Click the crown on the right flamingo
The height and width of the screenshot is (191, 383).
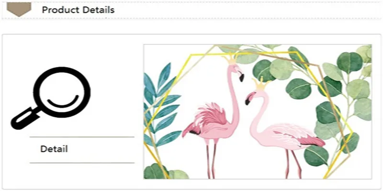(260, 84)
